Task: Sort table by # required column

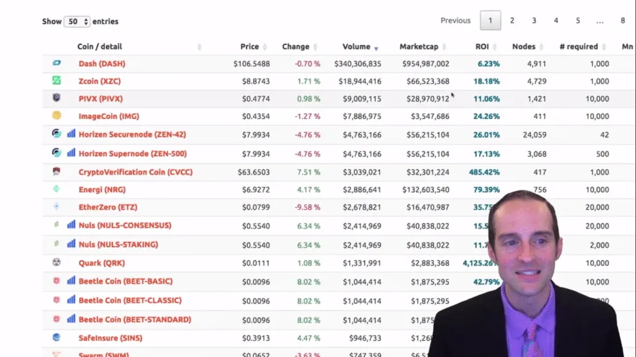Action: 579,47
